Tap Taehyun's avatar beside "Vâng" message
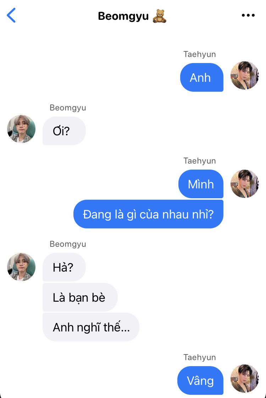The width and height of the screenshot is (266, 398). tap(245, 379)
